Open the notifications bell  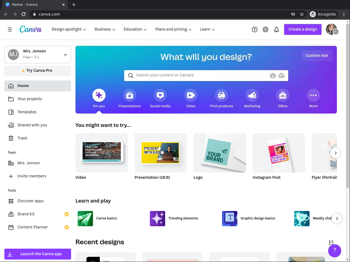point(276,29)
